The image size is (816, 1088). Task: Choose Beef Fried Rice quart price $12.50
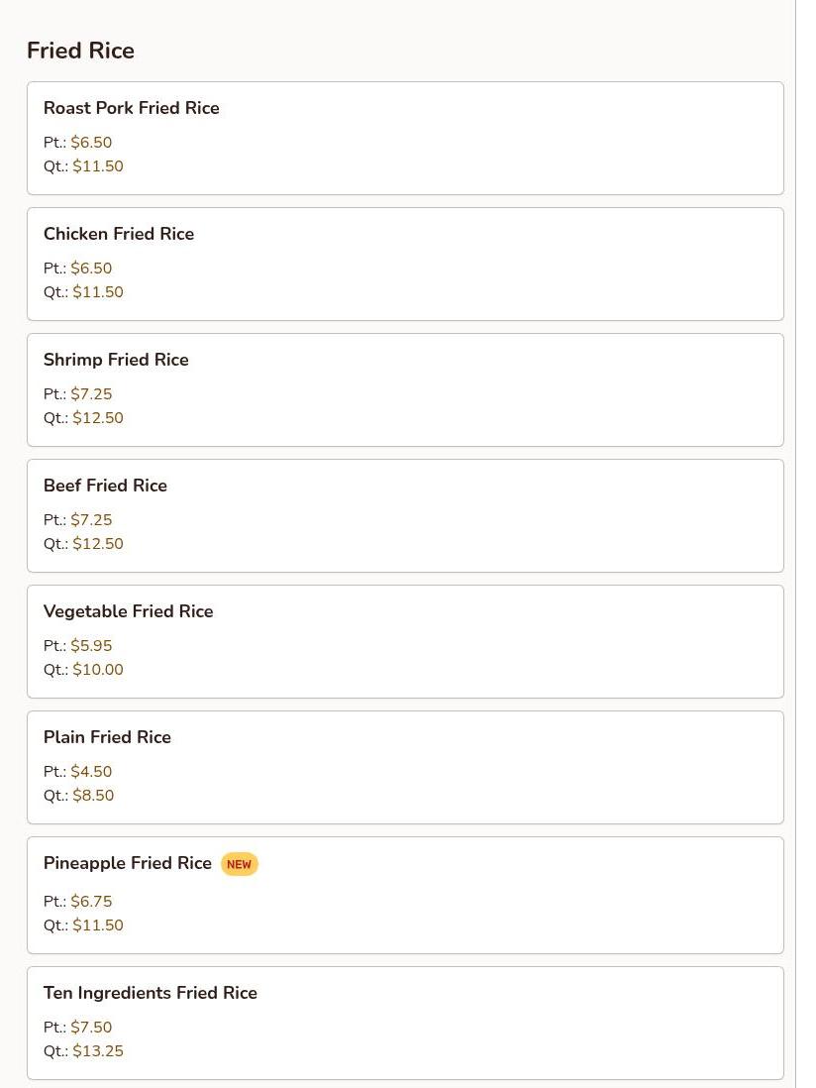click(x=98, y=544)
